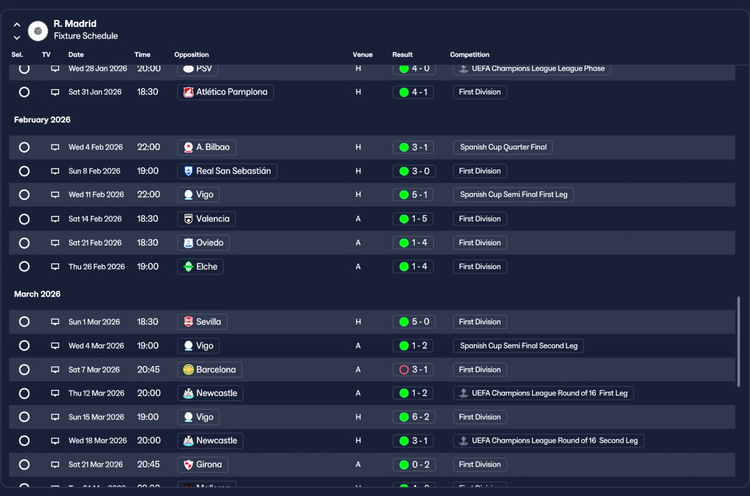
Task: Click the Fixture Schedule subtitle
Action: pos(86,36)
